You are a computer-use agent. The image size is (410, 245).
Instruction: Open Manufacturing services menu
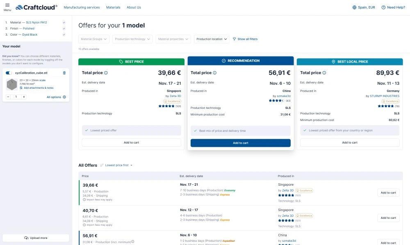[x=82, y=7]
